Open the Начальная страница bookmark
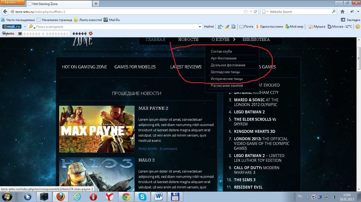The image size is (361, 202). coord(54,20)
